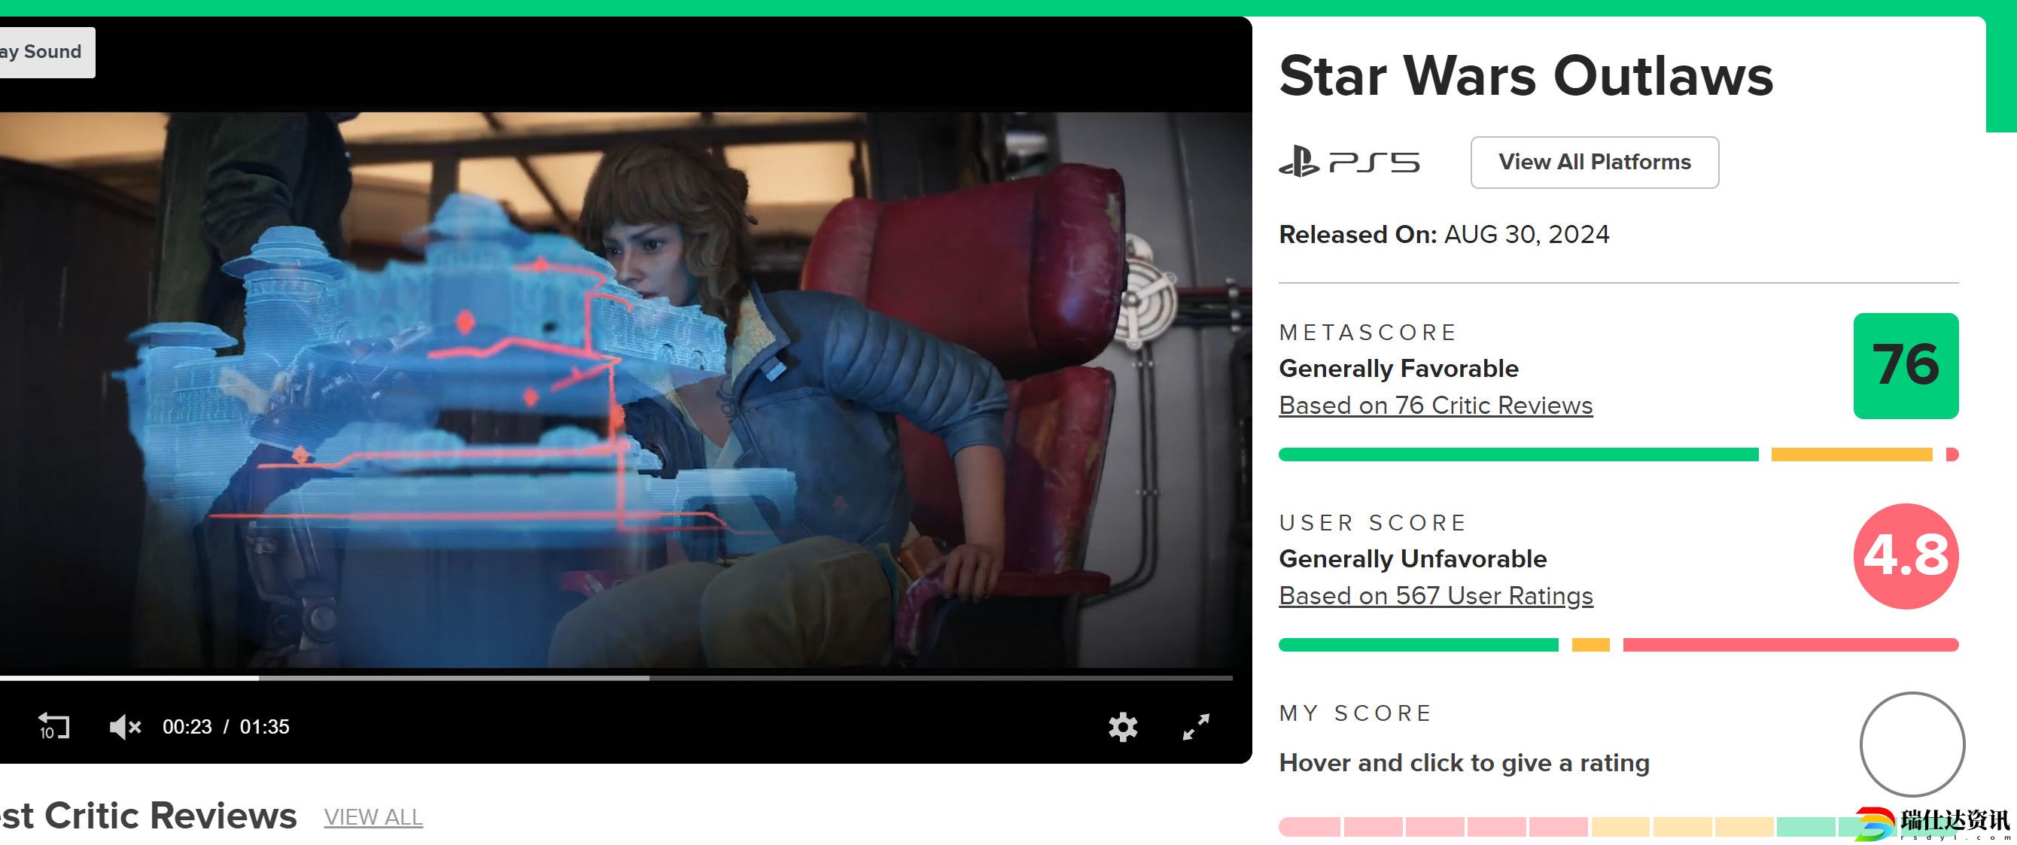2017x845 pixels.
Task: Click the green Metascore 76 badge
Action: point(1906,366)
